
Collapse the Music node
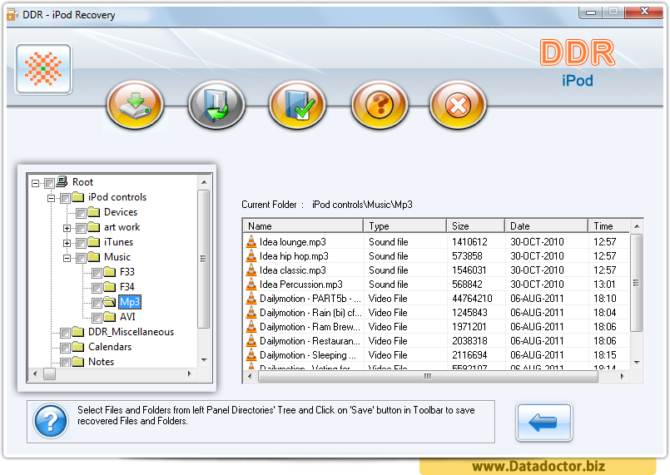click(67, 258)
